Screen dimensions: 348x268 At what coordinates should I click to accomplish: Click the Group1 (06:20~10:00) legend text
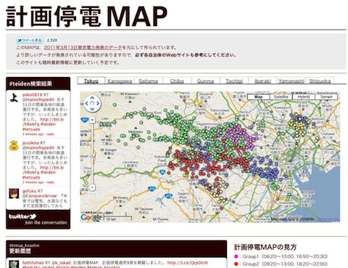285,256
